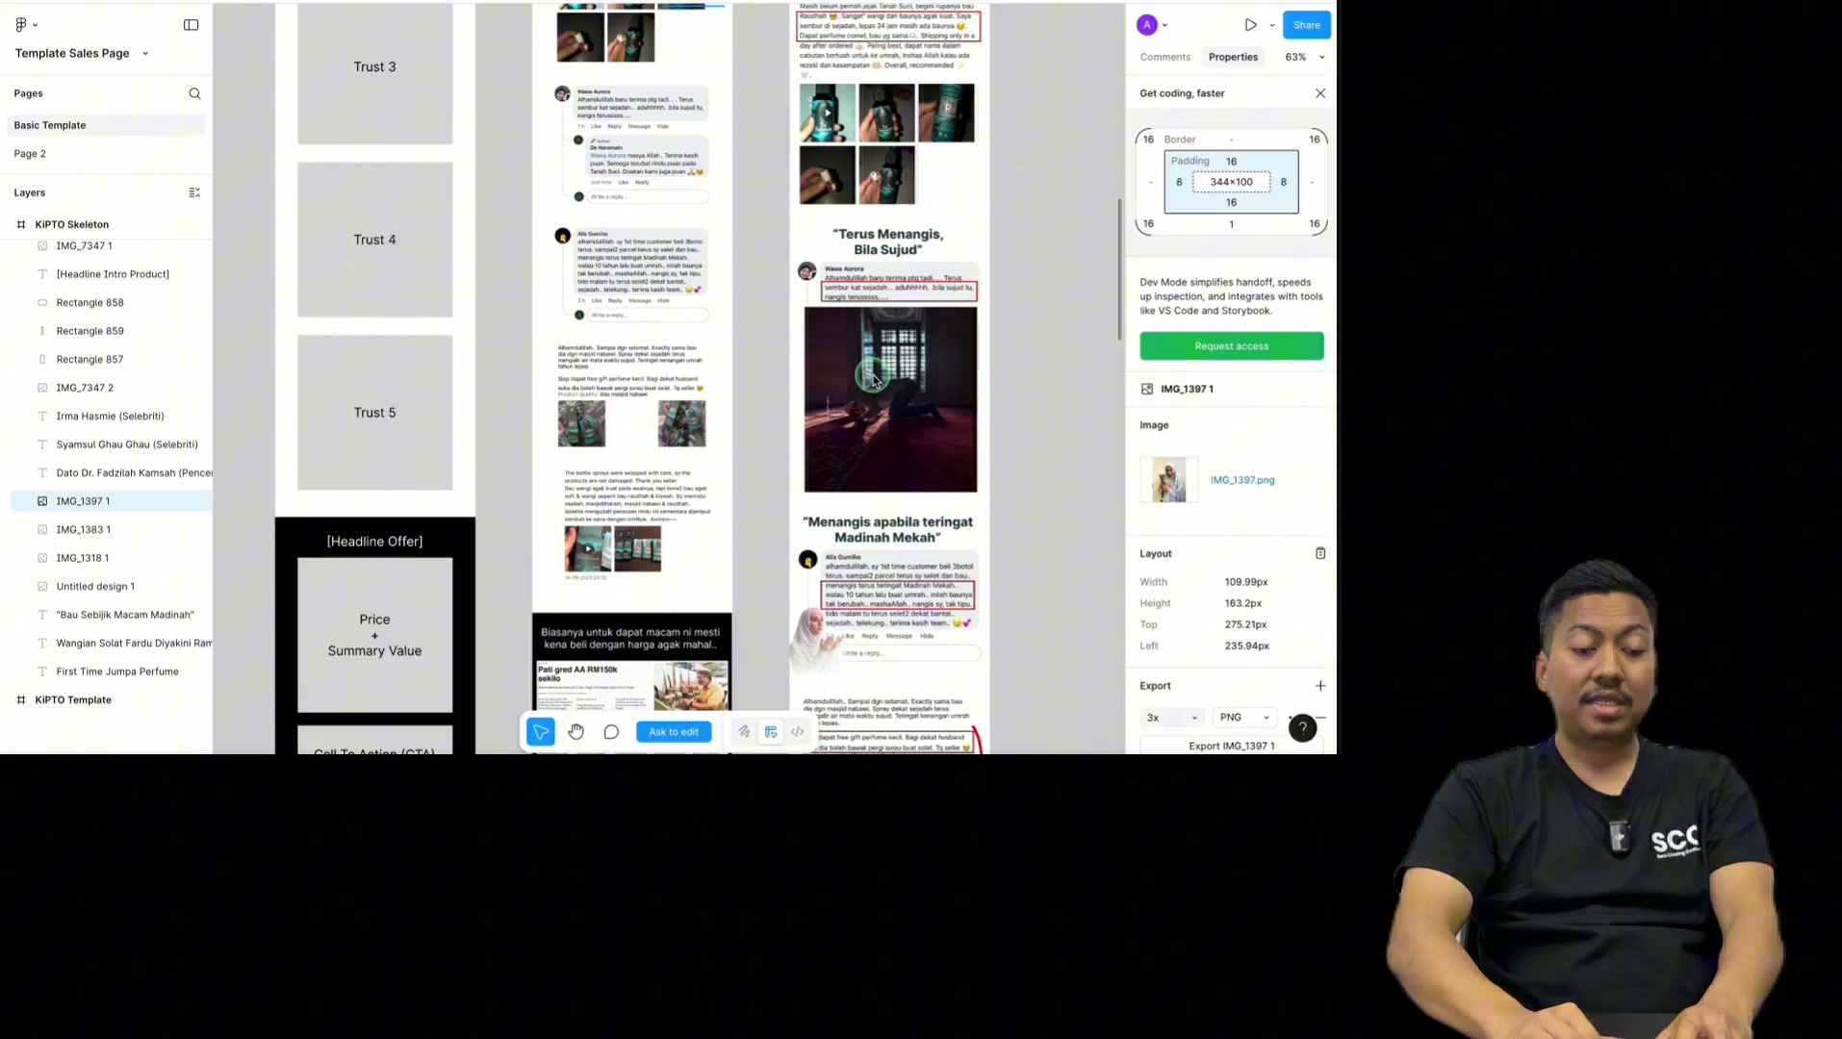Select the Move cursor tool
The width and height of the screenshot is (1842, 1039).
pos(541,732)
